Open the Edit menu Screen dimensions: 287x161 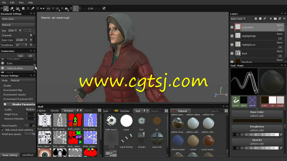click(12, 3)
